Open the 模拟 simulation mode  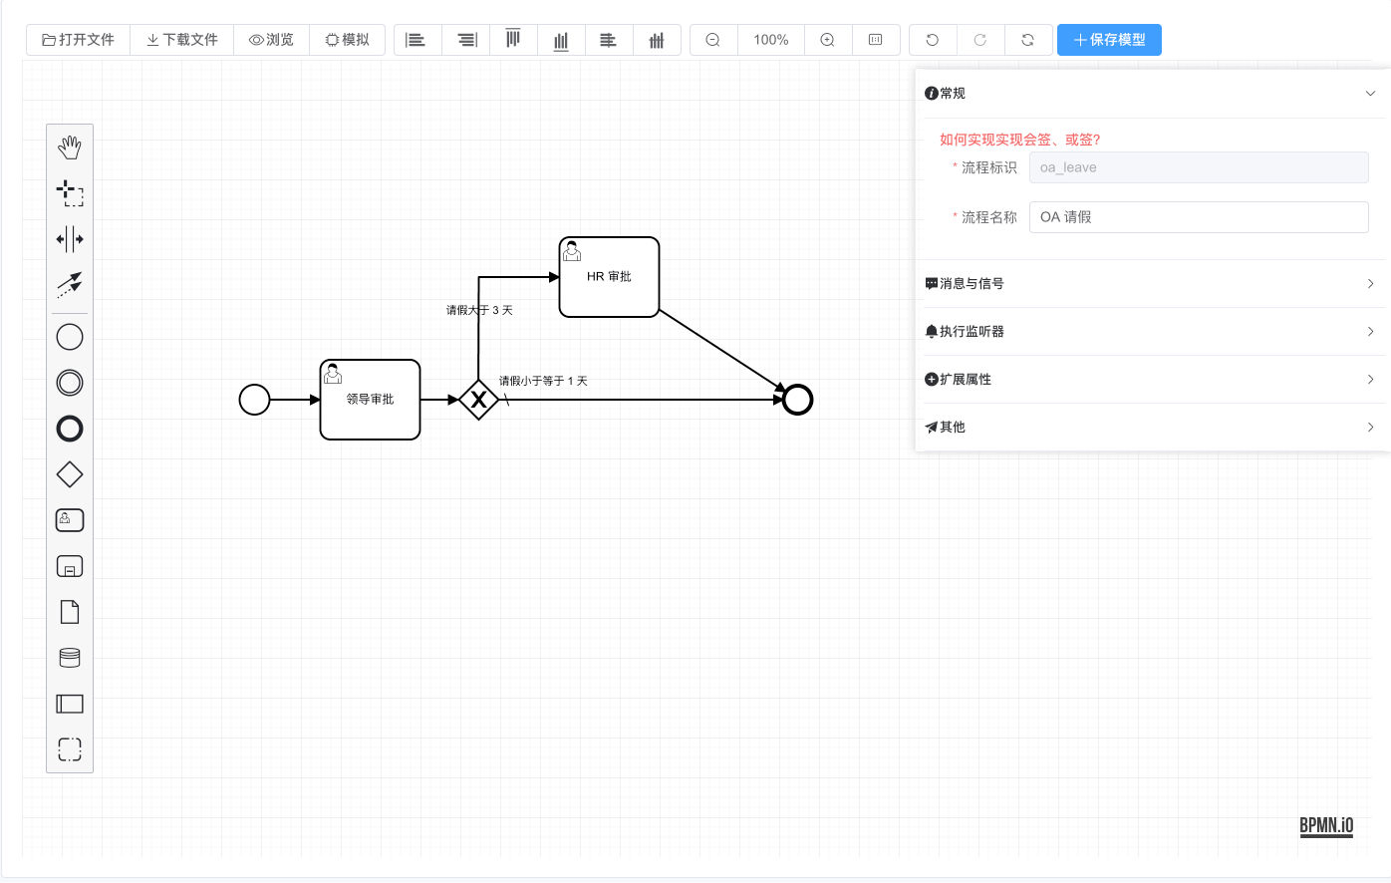(347, 40)
